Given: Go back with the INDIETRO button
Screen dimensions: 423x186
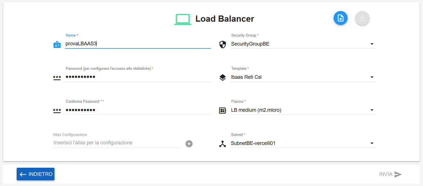Looking at the screenshot, I should pyautogui.click(x=36, y=174).
